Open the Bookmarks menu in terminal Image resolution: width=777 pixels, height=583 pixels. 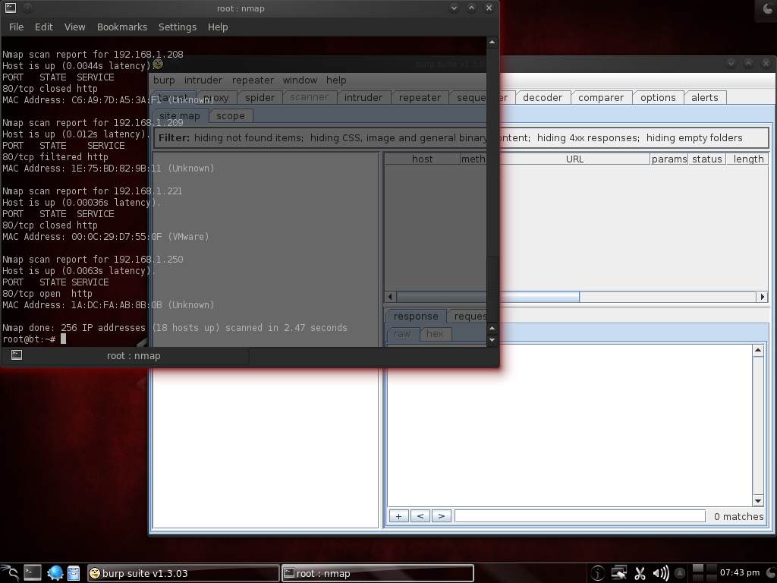[x=121, y=27]
